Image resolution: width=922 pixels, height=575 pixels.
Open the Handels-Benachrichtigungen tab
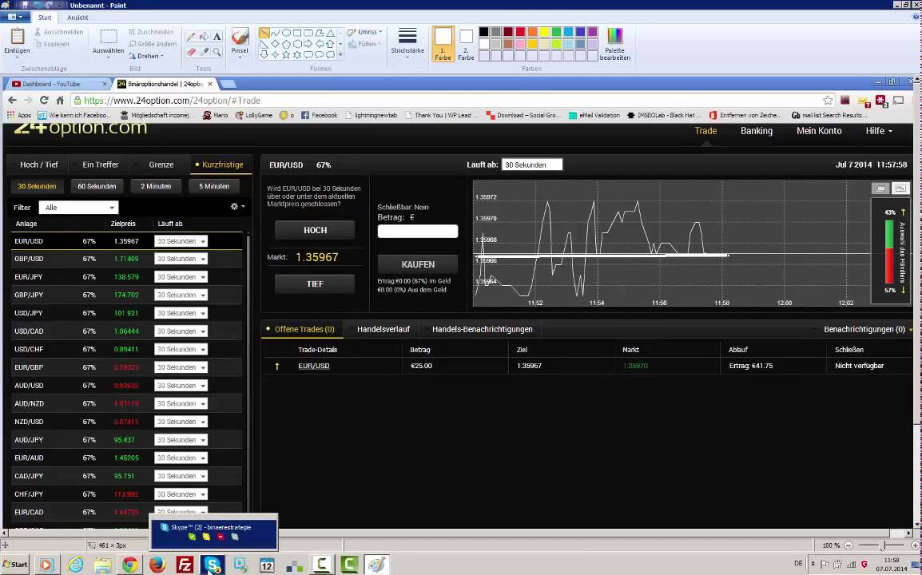click(x=482, y=329)
